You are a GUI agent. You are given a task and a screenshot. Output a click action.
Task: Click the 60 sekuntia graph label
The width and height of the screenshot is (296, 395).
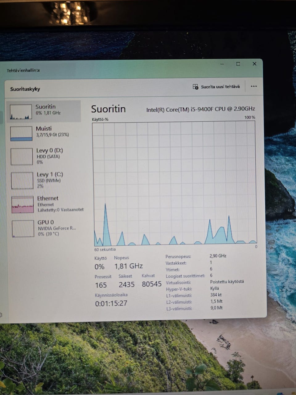pyautogui.click(x=105, y=249)
